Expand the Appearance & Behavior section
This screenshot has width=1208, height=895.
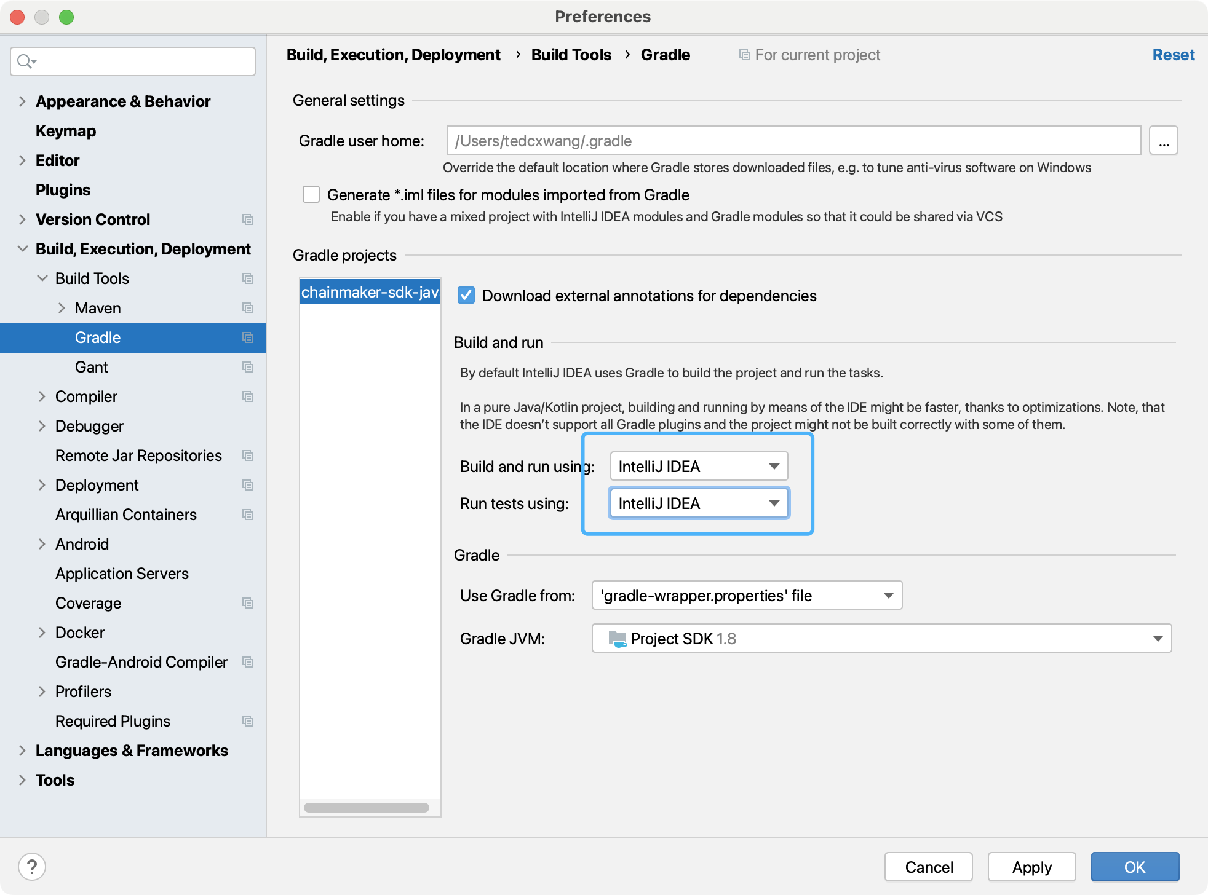(22, 101)
